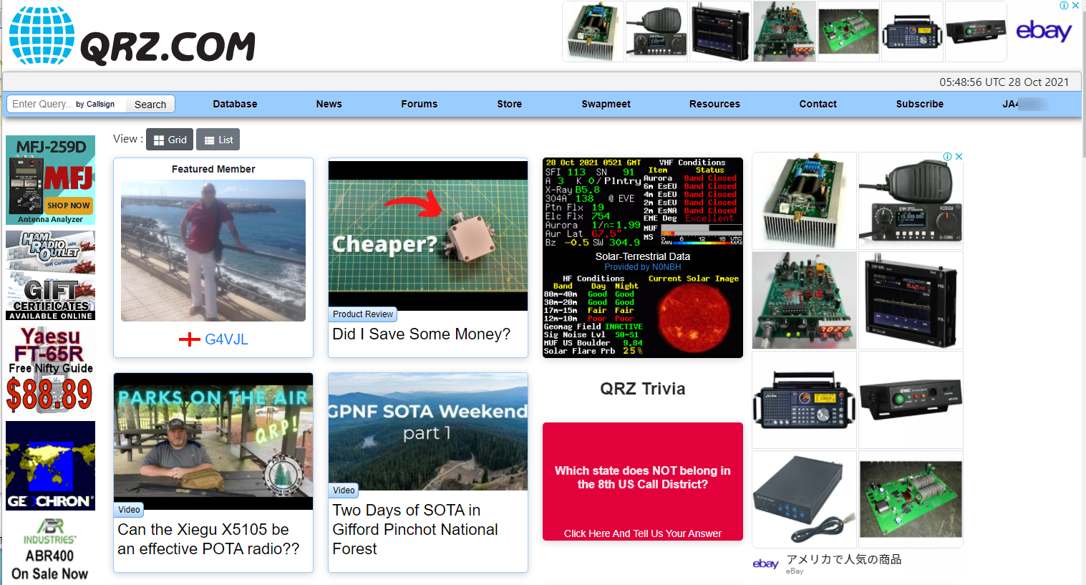The image size is (1086, 585).
Task: Open the black SDR receiver thumbnail in top banner
Action: (x=721, y=32)
